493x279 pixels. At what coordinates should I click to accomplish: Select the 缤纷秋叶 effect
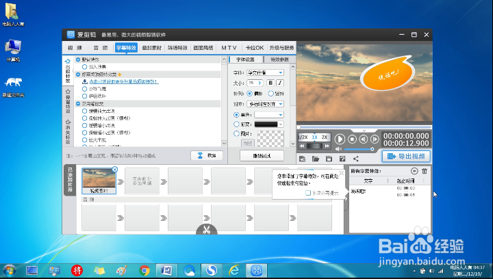click(x=85, y=96)
